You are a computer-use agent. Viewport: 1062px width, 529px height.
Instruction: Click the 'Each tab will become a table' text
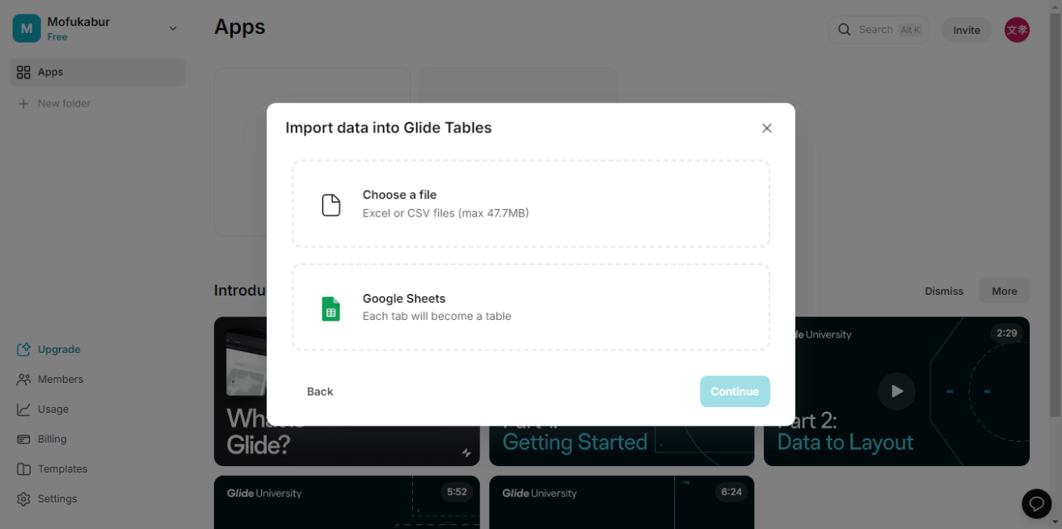coord(436,317)
